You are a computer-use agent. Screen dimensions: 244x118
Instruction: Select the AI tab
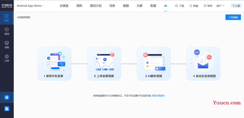(x=166, y=6)
